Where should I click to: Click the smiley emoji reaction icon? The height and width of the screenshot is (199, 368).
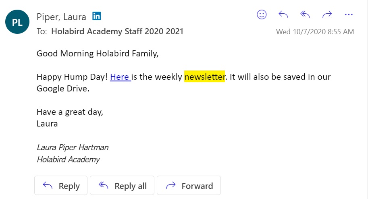262,15
